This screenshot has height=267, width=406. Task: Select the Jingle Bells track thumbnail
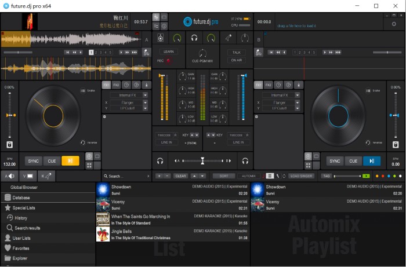pyautogui.click(x=103, y=234)
